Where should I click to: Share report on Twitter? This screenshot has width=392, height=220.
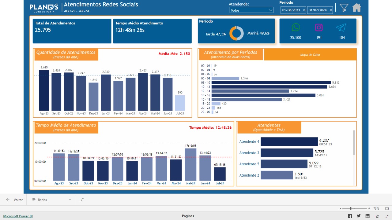(359, 216)
